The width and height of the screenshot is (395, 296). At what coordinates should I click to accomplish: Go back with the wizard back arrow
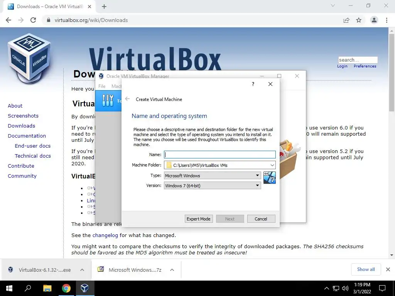tap(127, 99)
